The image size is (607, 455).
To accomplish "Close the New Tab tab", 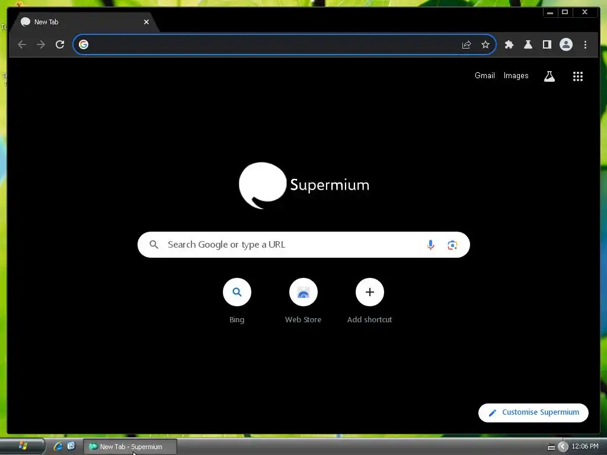I will point(146,22).
